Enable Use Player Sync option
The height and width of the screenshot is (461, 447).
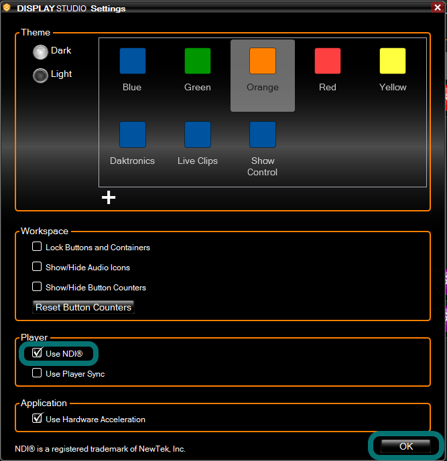38,373
